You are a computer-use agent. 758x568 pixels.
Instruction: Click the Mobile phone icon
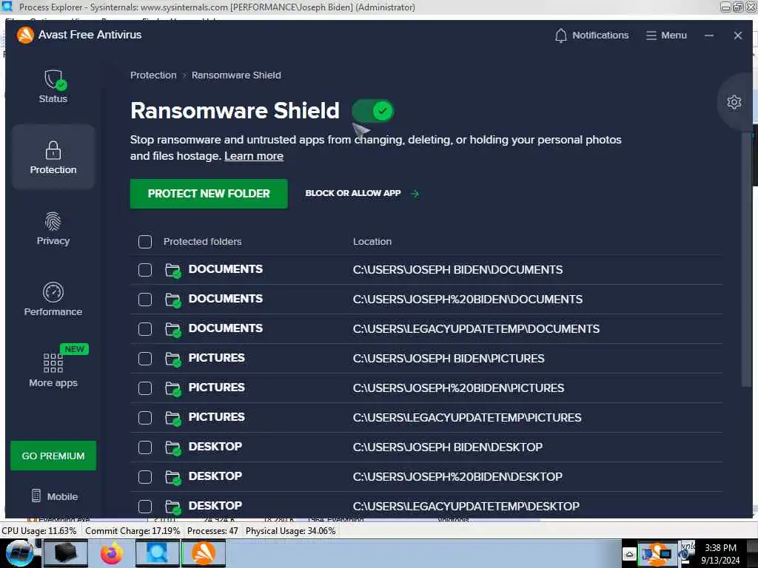pyautogui.click(x=36, y=496)
